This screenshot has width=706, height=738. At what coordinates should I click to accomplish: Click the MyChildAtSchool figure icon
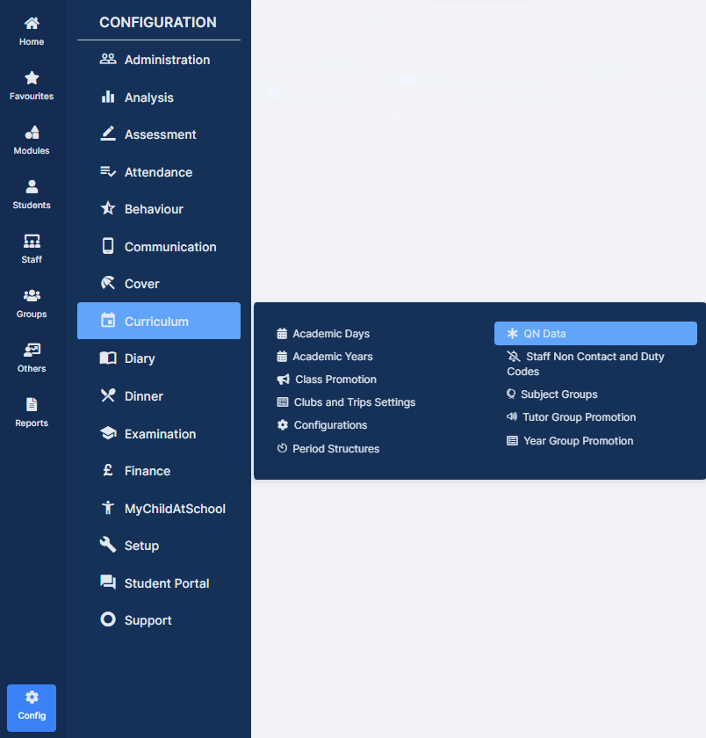click(108, 508)
